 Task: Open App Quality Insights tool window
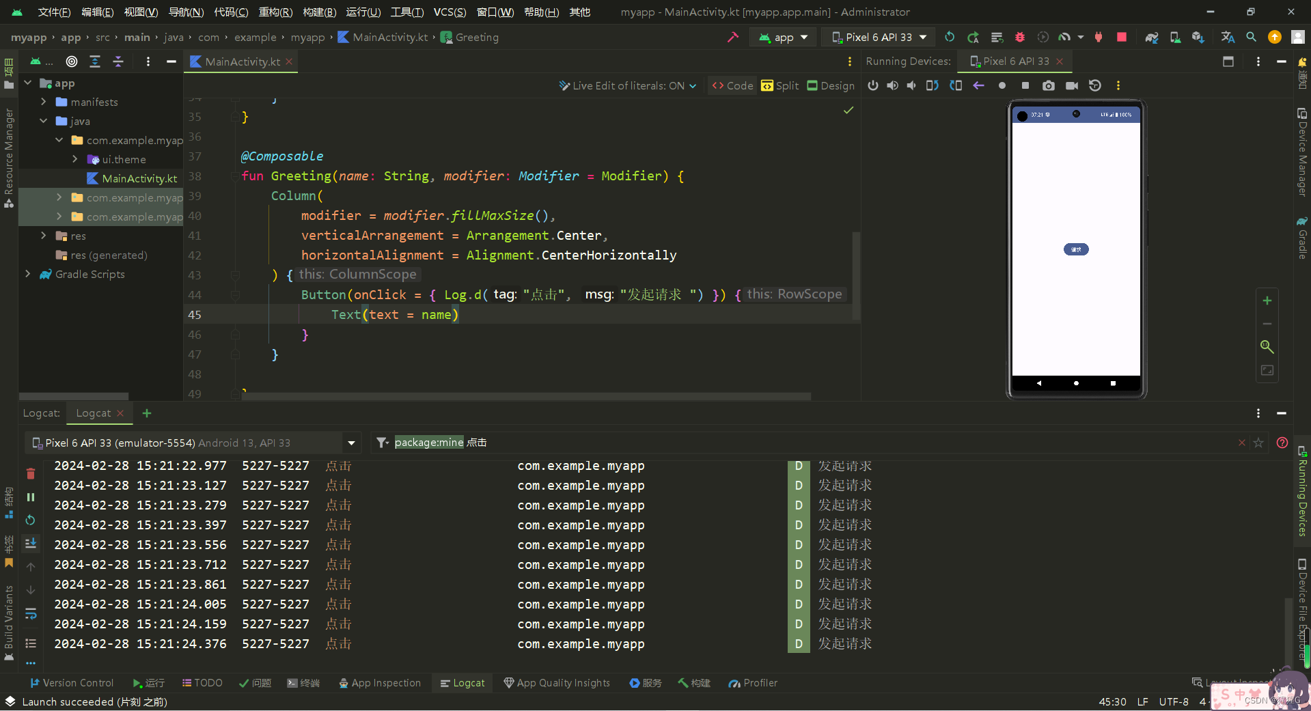point(557,683)
